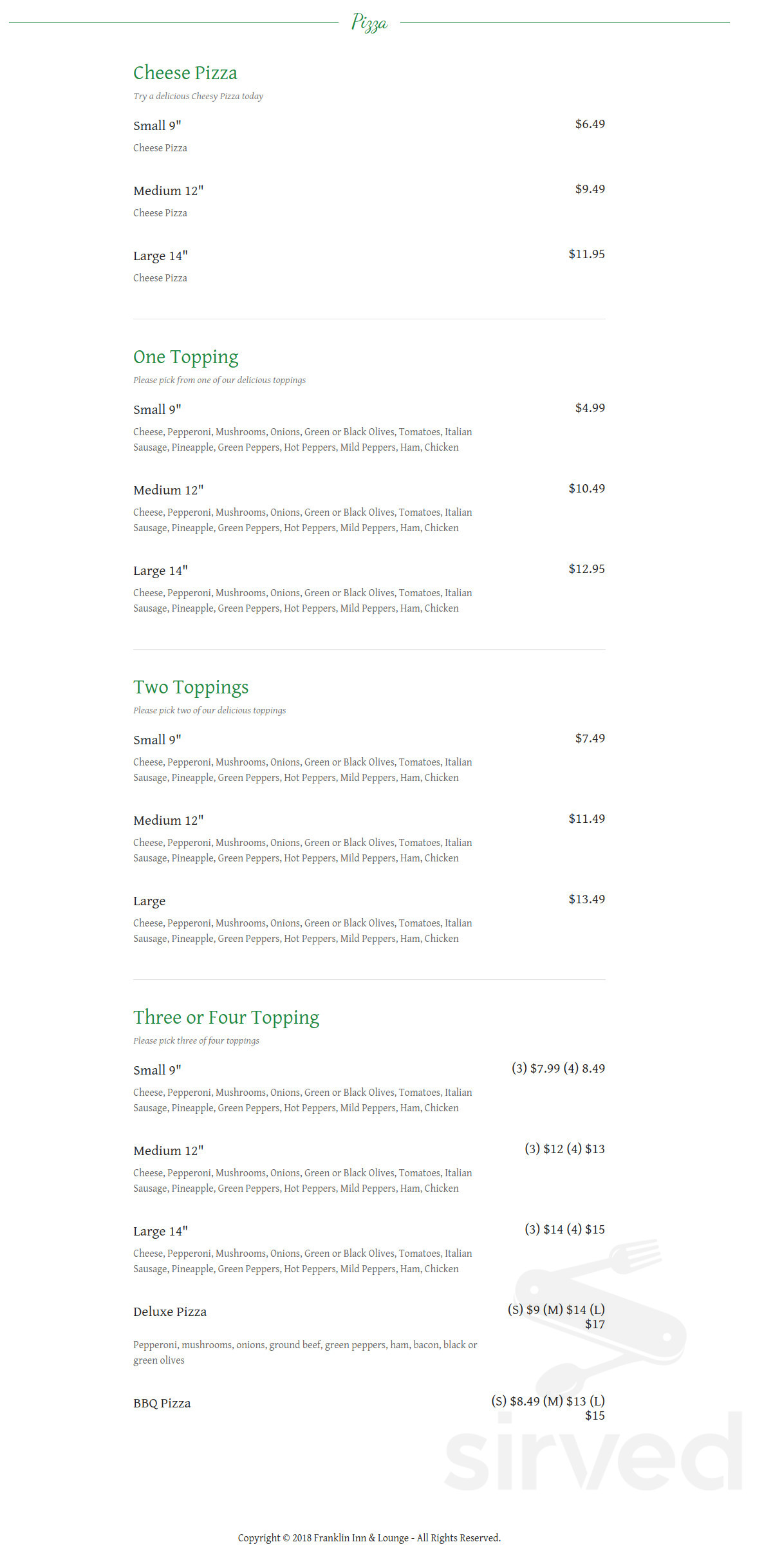
Task: Click the "Try a delicious Cheesy Pizza today" tagline
Action: point(198,96)
